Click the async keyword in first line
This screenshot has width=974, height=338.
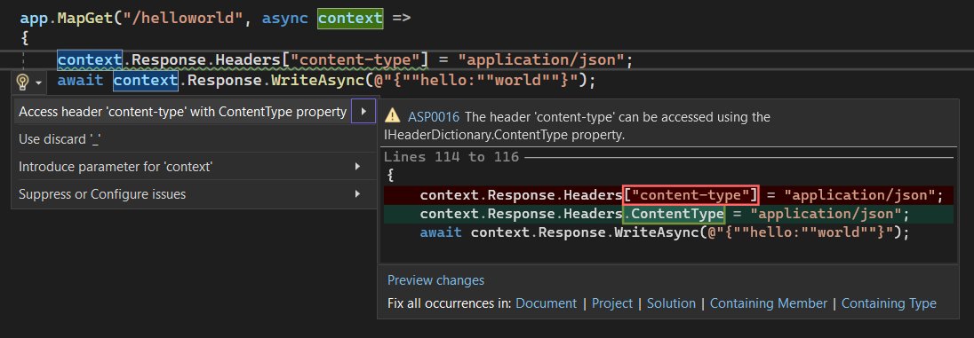(284, 18)
